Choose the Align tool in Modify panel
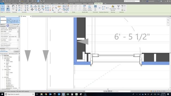The image size is (171, 96). [32, 6]
